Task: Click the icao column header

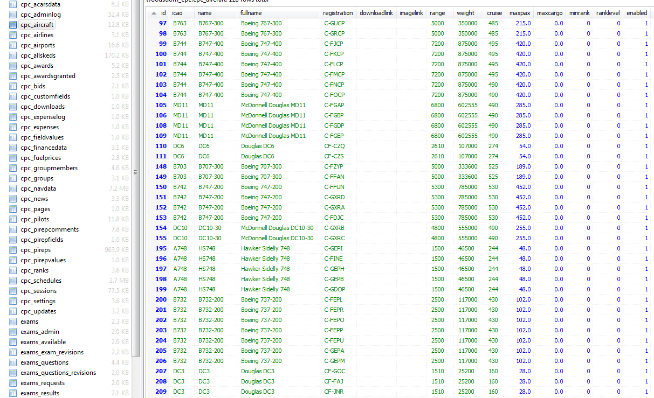Action: click(x=182, y=13)
